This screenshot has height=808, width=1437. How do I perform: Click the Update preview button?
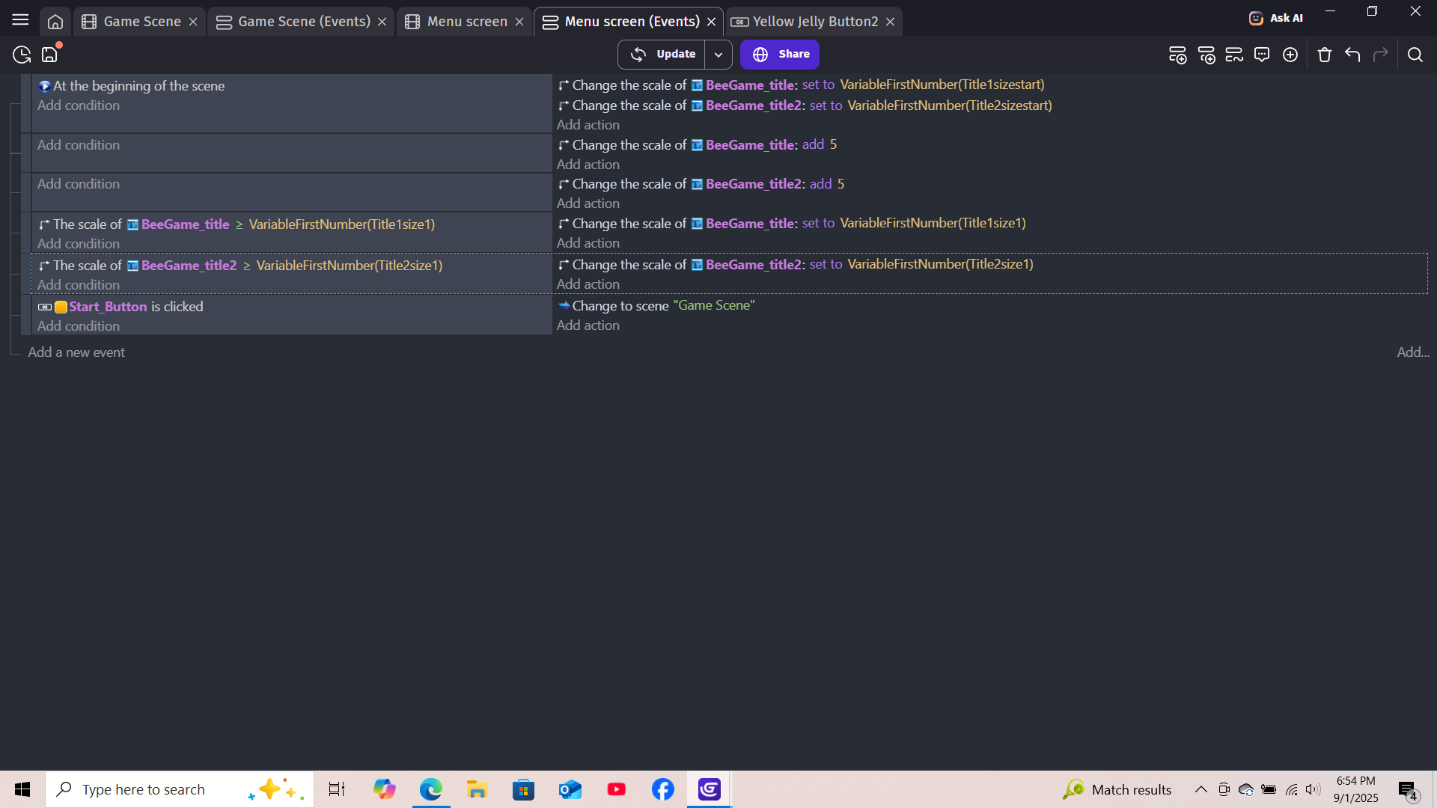[x=662, y=55]
